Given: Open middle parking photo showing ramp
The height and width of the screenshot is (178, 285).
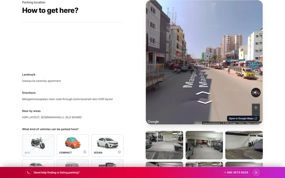Looking at the screenshot, I should pyautogui.click(x=204, y=145).
